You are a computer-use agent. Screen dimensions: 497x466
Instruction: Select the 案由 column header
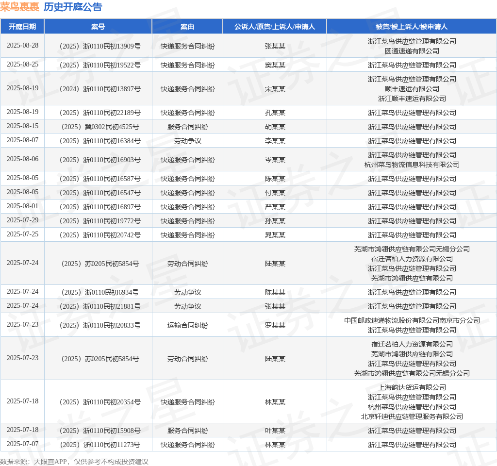coord(187,27)
